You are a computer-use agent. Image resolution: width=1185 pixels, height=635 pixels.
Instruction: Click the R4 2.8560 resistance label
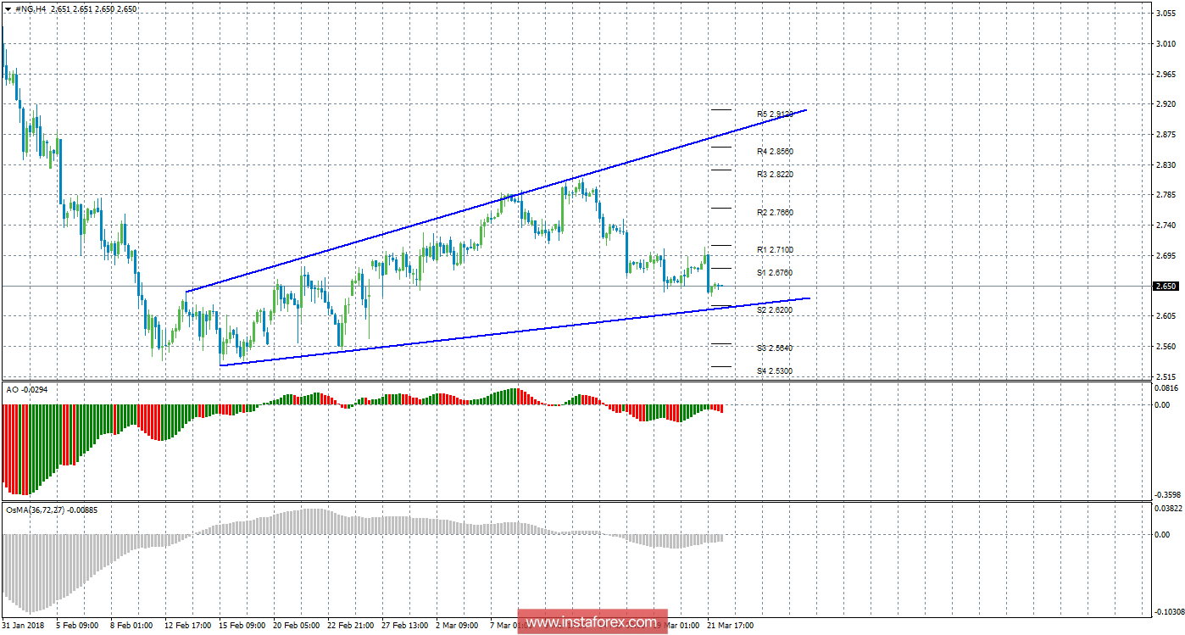point(776,151)
